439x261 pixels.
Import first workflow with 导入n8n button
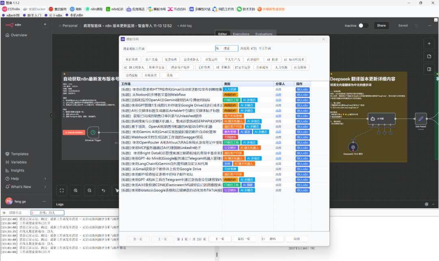point(303,89)
